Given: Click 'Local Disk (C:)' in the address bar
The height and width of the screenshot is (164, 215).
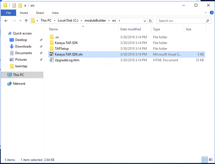Looking at the screenshot, I should (68, 20).
